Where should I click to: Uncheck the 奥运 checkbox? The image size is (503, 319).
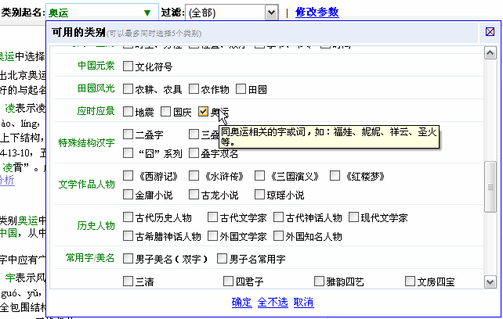[x=204, y=112]
